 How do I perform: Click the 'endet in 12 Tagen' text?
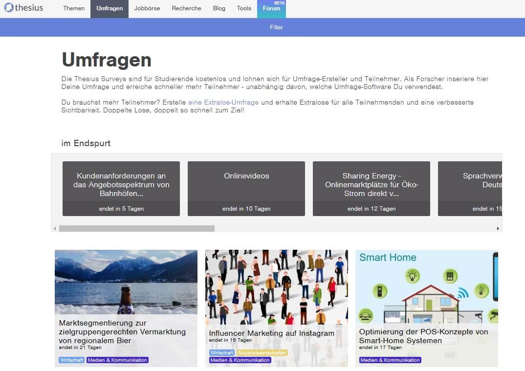[372, 209]
